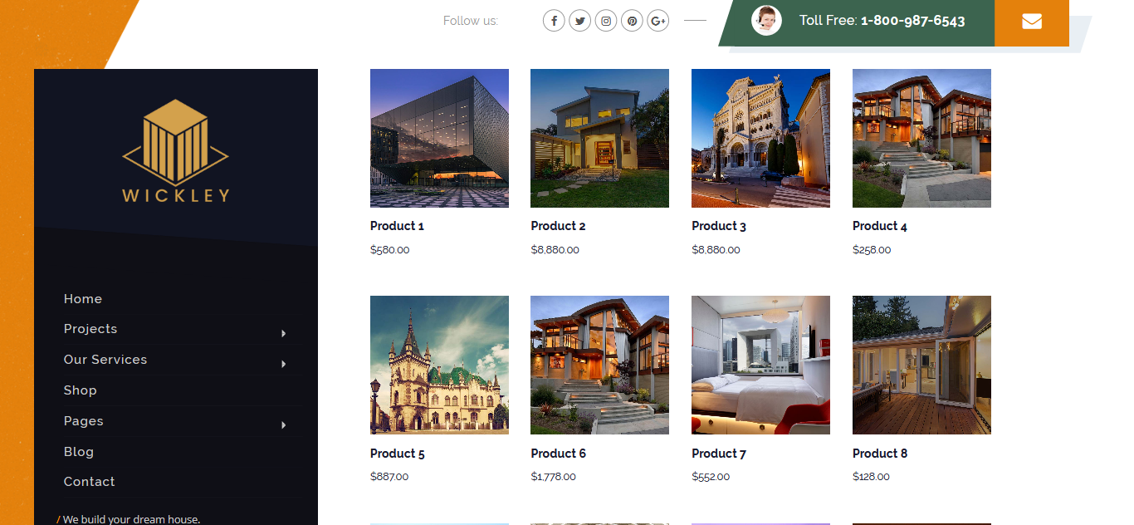
Task: Click the Wickley building logo
Action: tap(176, 150)
